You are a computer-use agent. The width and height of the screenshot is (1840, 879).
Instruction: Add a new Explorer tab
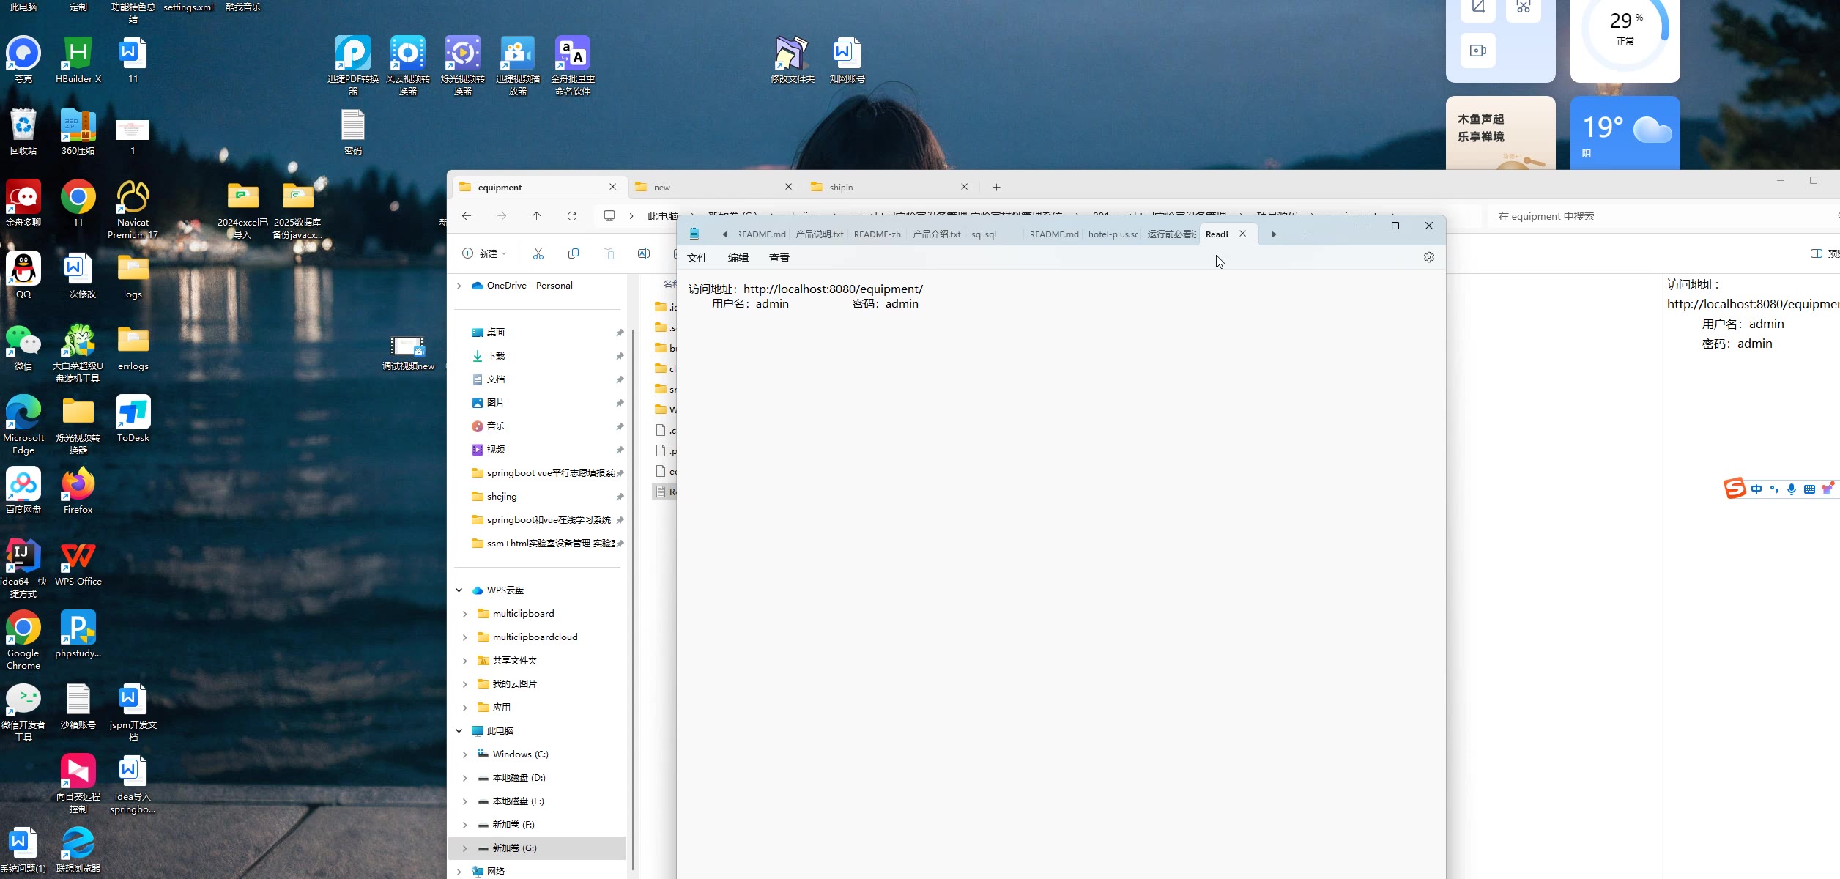[x=996, y=188]
